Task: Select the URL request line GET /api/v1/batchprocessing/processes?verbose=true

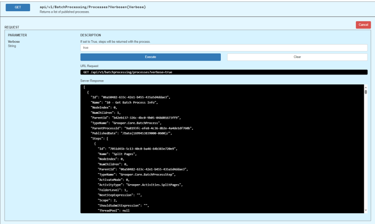Action: click(x=224, y=72)
